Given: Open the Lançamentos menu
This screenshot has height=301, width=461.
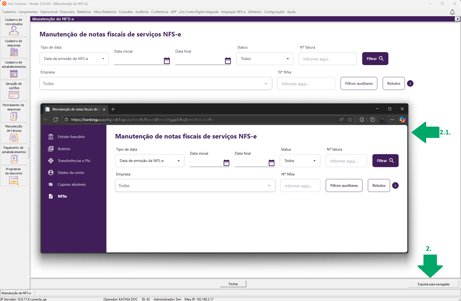Looking at the screenshot, I should tap(28, 12).
